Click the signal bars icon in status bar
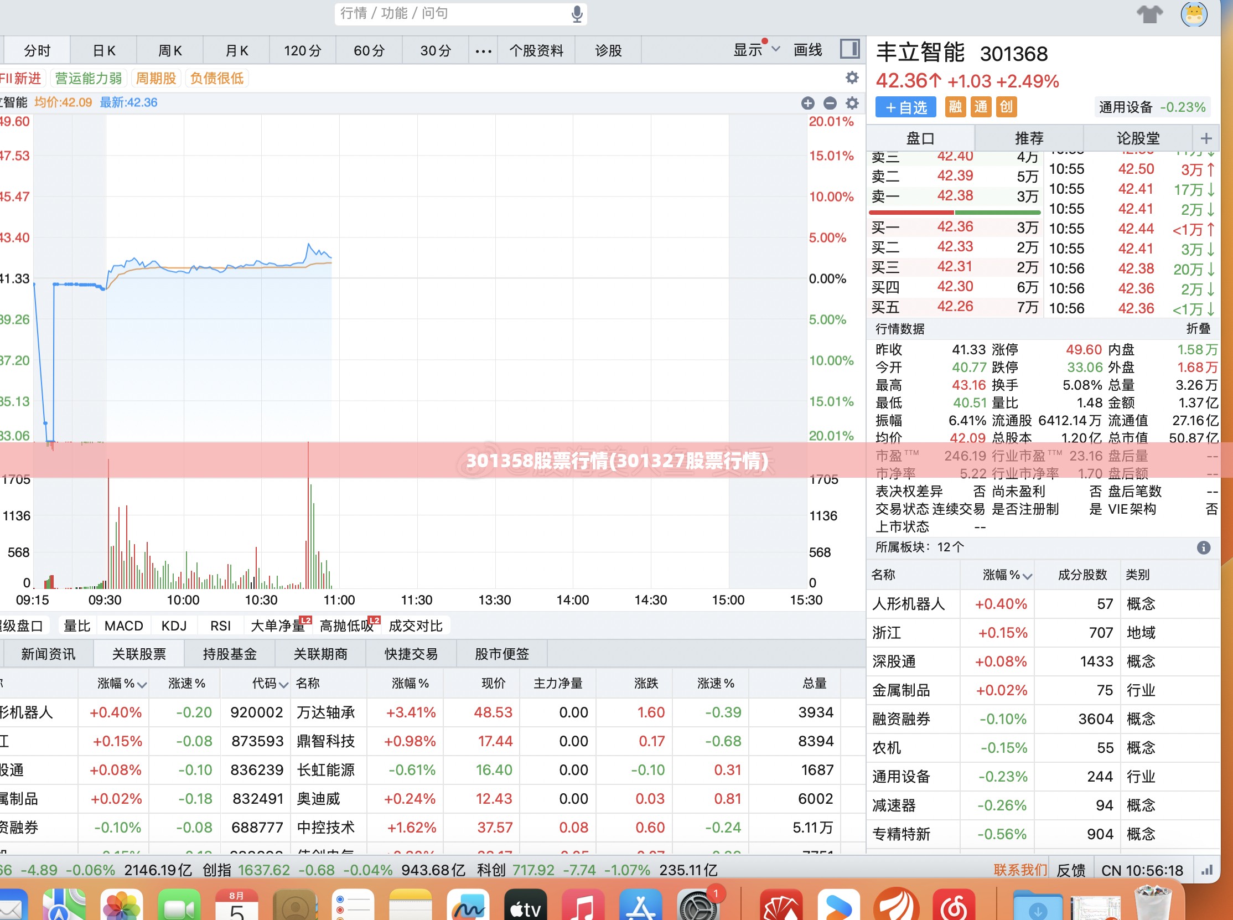Screen dimensions: 1233x920 coord(1206,870)
